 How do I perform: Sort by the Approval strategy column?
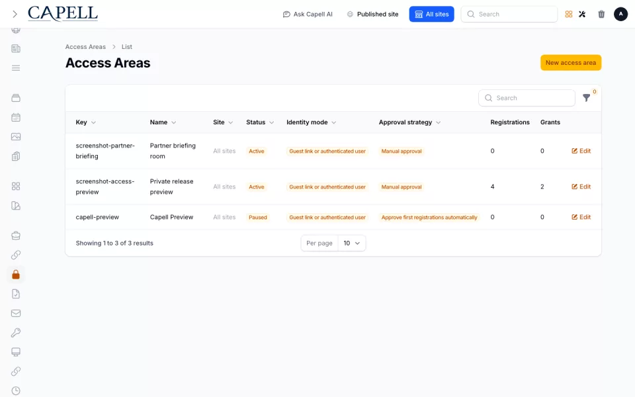tap(409, 122)
